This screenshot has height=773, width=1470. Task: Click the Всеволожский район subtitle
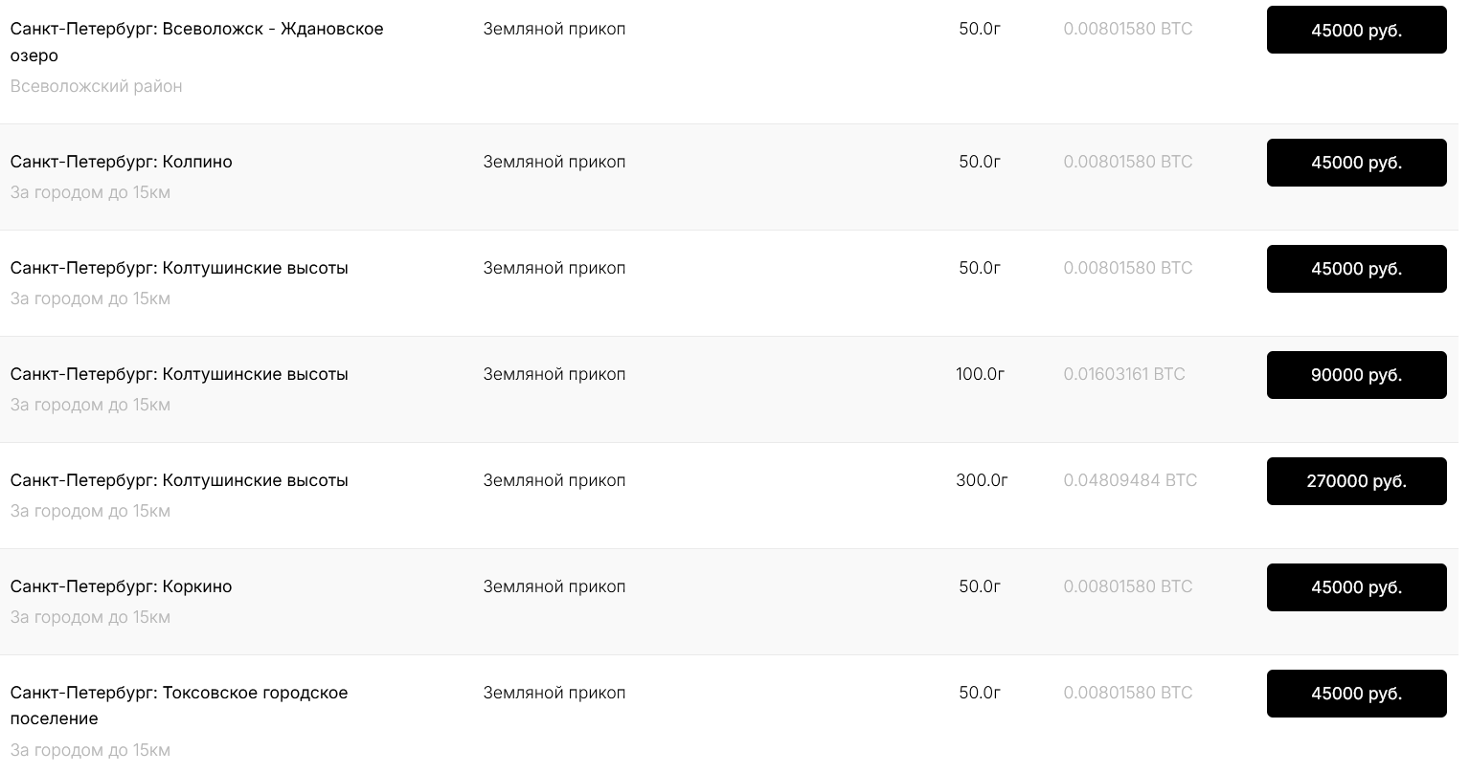96,86
